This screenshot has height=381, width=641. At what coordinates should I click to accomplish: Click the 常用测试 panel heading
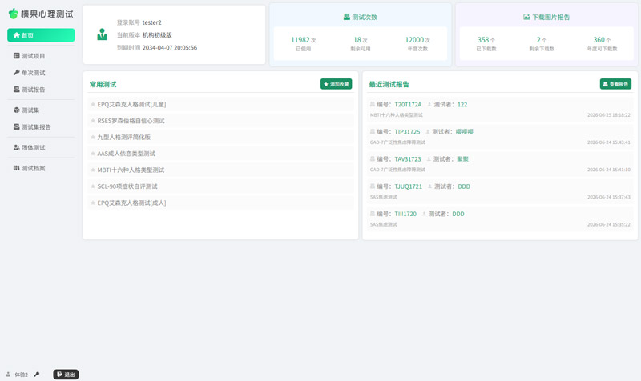pyautogui.click(x=103, y=85)
